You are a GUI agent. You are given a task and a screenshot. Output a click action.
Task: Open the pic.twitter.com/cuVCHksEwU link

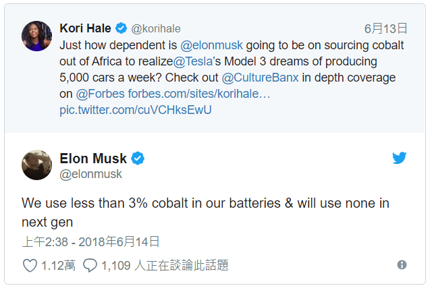point(136,110)
